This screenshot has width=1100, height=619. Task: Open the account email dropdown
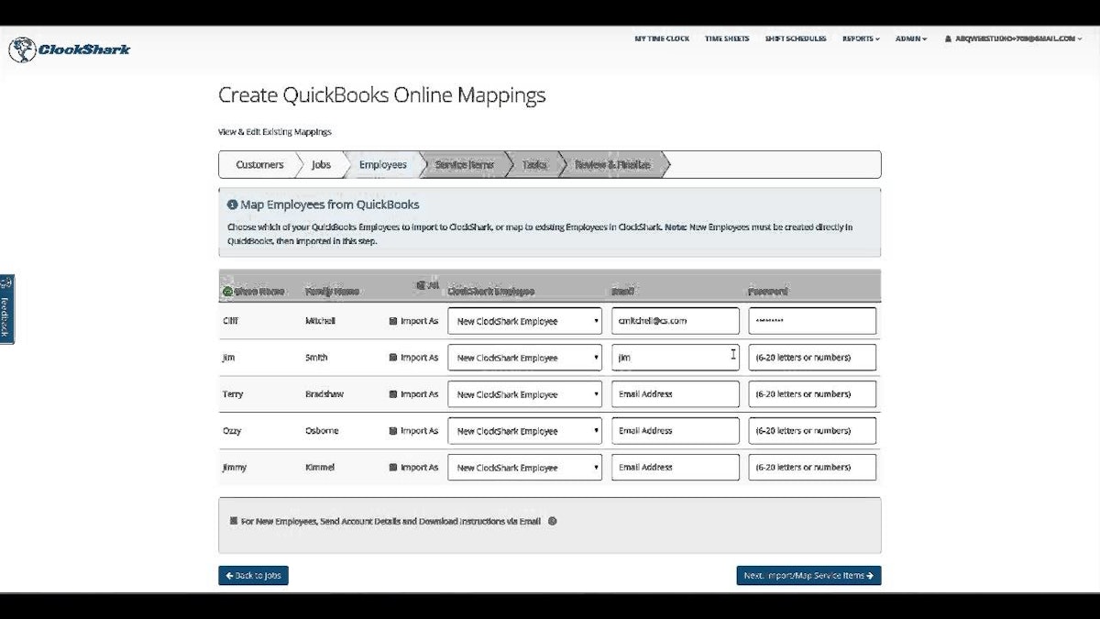pyautogui.click(x=1017, y=39)
